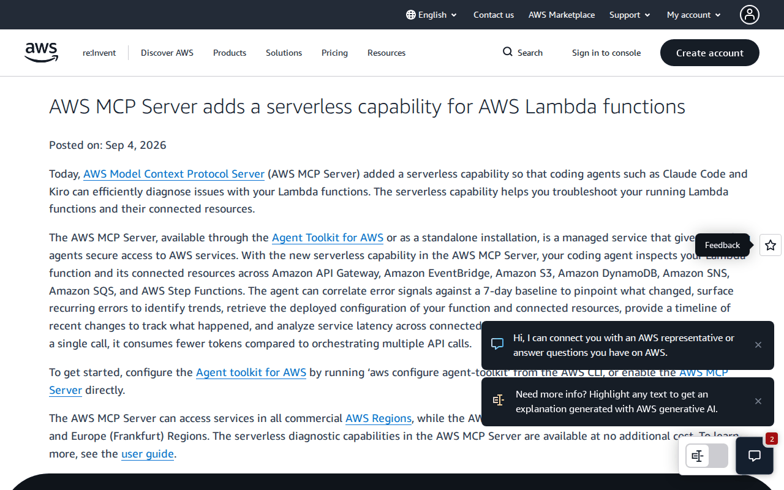Click Contact us link
This screenshot has height=490, width=784.
(494, 15)
